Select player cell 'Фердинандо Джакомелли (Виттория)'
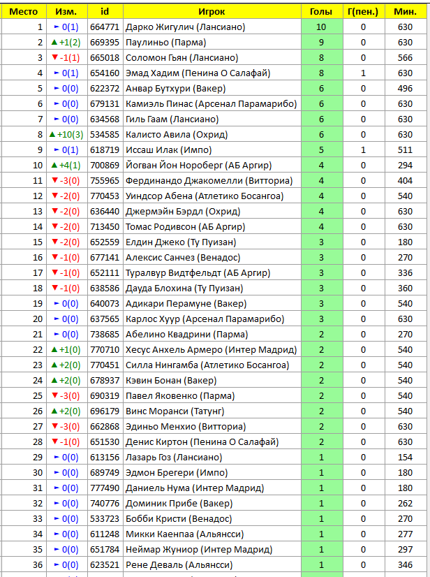The width and height of the screenshot is (430, 577). 212,181
